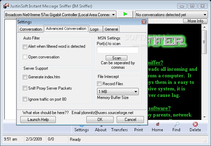This screenshot has height=146, width=211.
Task: Click Print in the bottom toolbar
Action: click(138, 129)
